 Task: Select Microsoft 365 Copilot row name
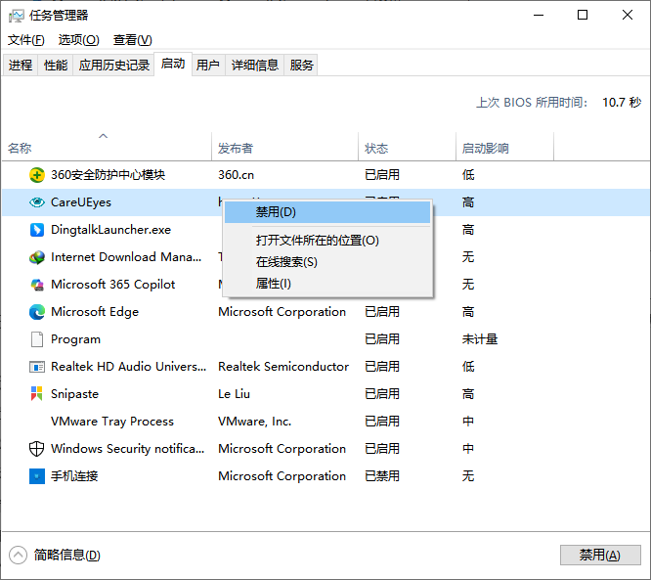113,285
